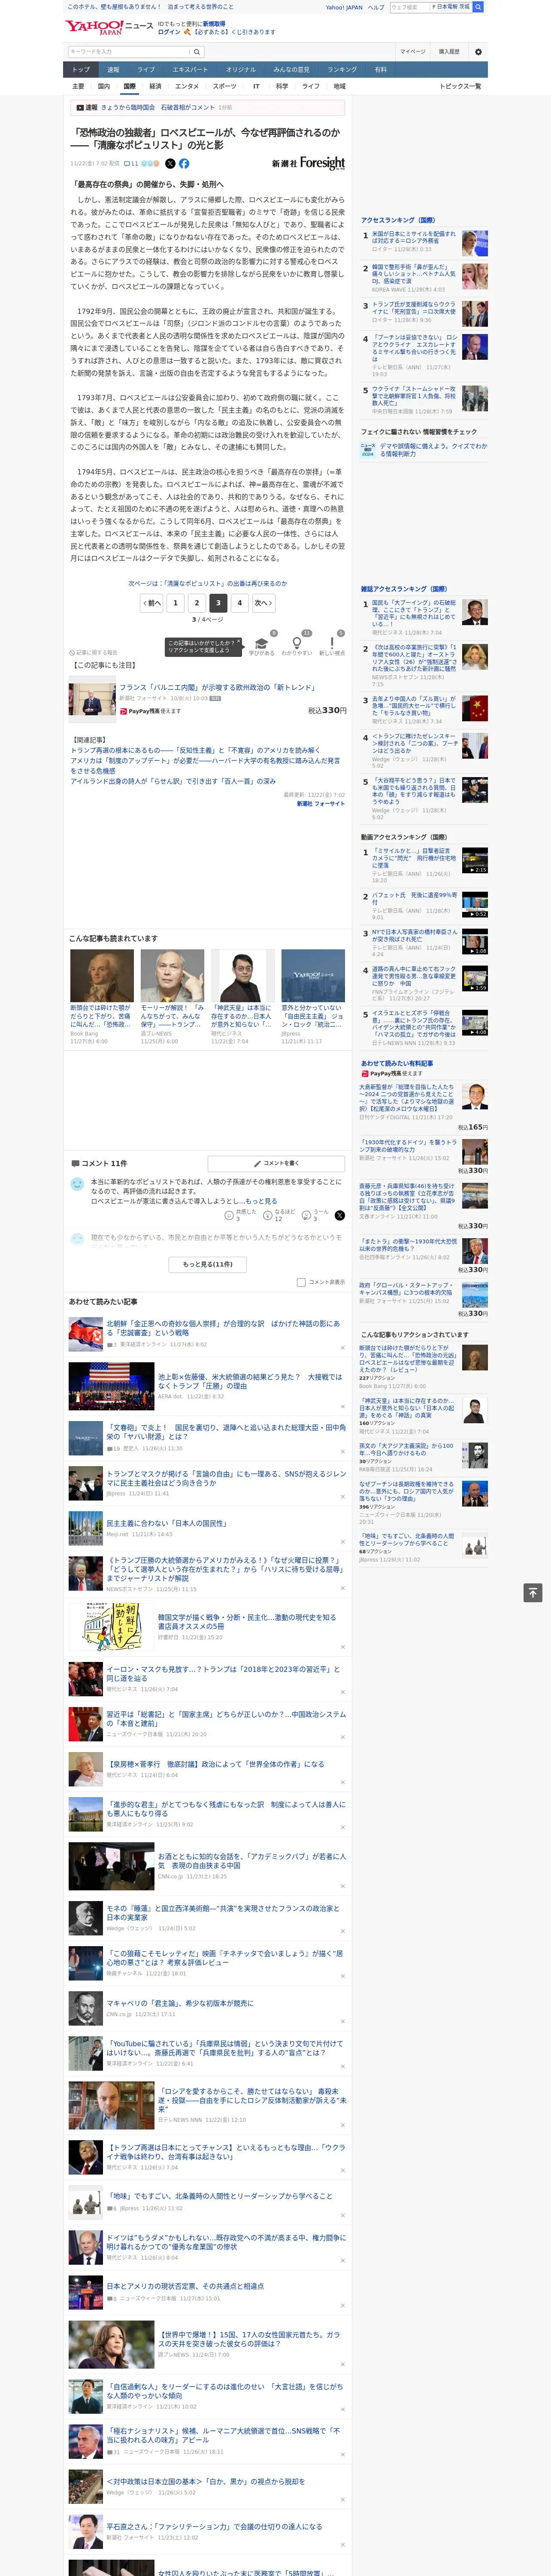The width and height of the screenshot is (551, 2576).
Task: Click the blue search magnifier in the top bar
Action: (478, 7)
